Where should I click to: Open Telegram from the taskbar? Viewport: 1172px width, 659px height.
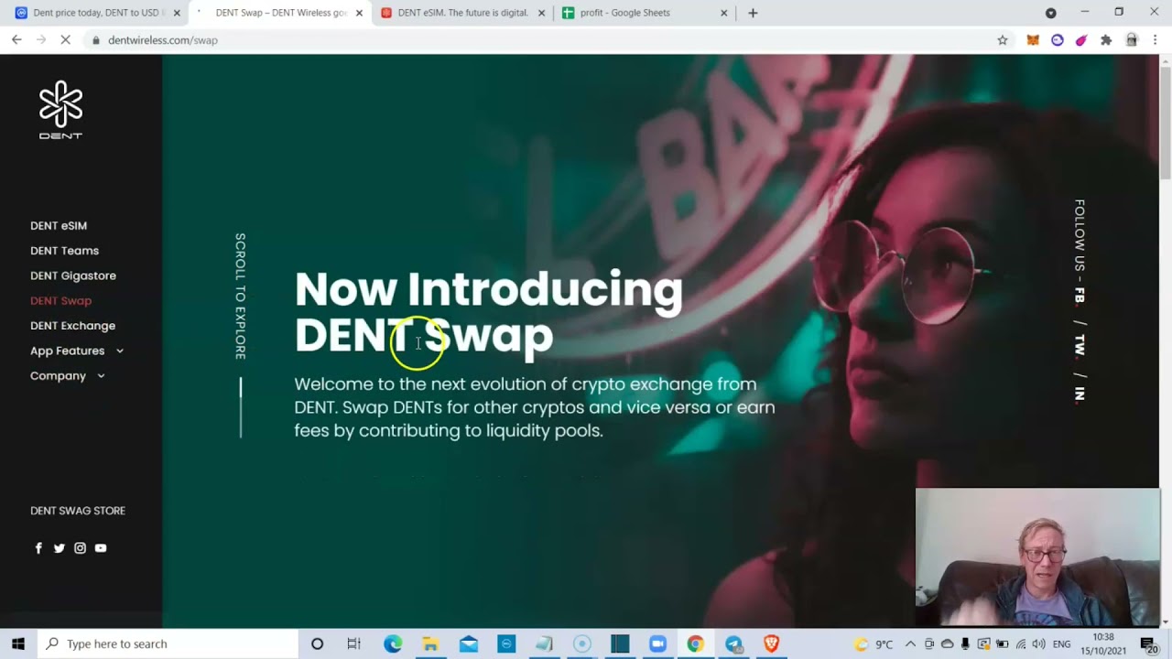pyautogui.click(x=733, y=643)
